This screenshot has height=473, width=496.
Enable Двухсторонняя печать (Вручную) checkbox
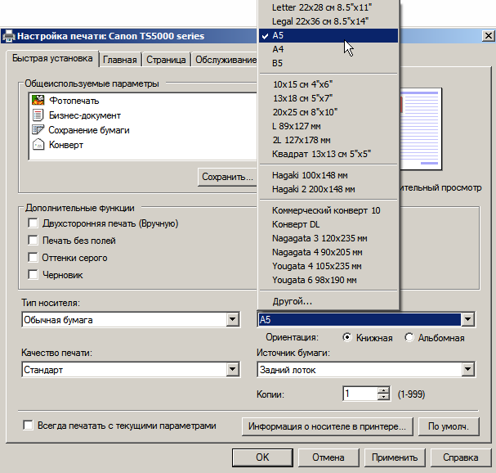33,223
